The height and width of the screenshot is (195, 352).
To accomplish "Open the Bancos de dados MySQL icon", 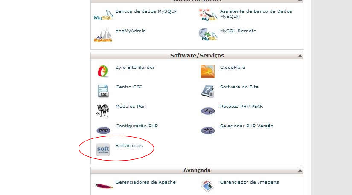I will click(x=103, y=15).
